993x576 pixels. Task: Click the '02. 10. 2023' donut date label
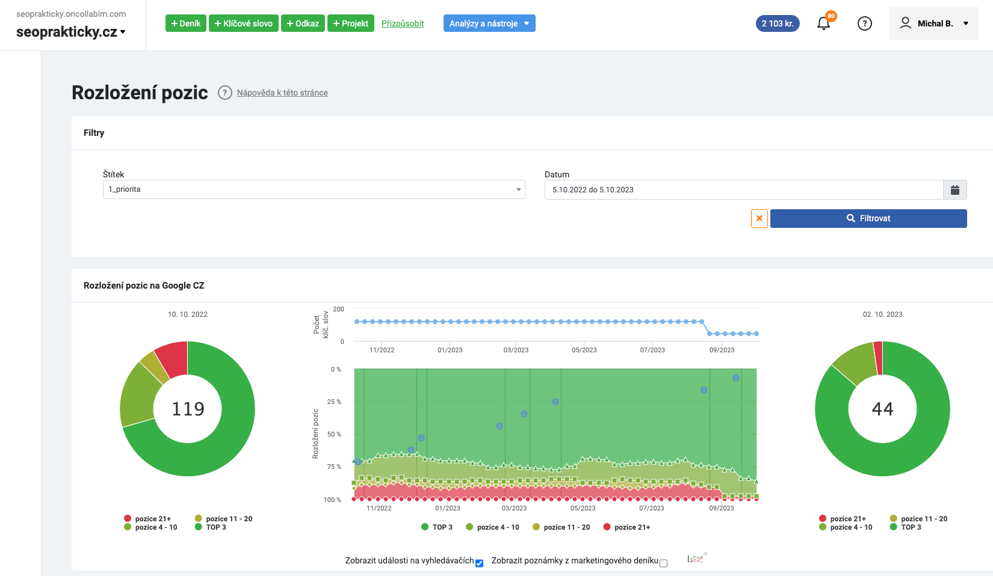[883, 314]
